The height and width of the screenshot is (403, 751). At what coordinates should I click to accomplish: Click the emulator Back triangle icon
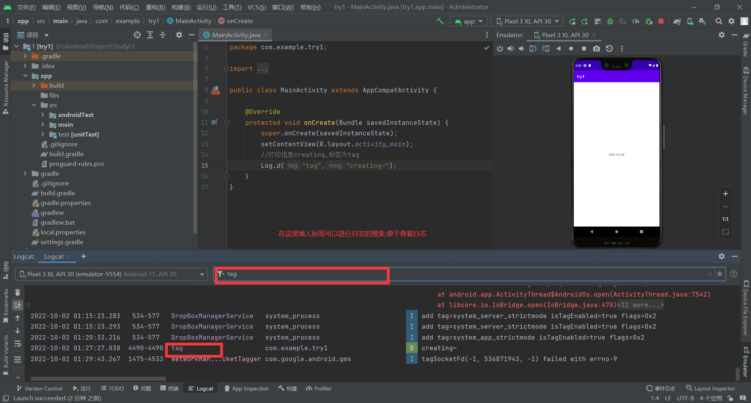(x=559, y=49)
